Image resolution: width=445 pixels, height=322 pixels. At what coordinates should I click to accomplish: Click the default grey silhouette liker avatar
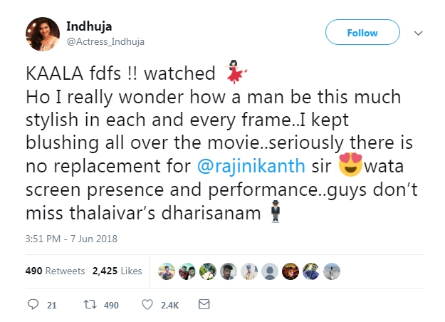(x=270, y=271)
